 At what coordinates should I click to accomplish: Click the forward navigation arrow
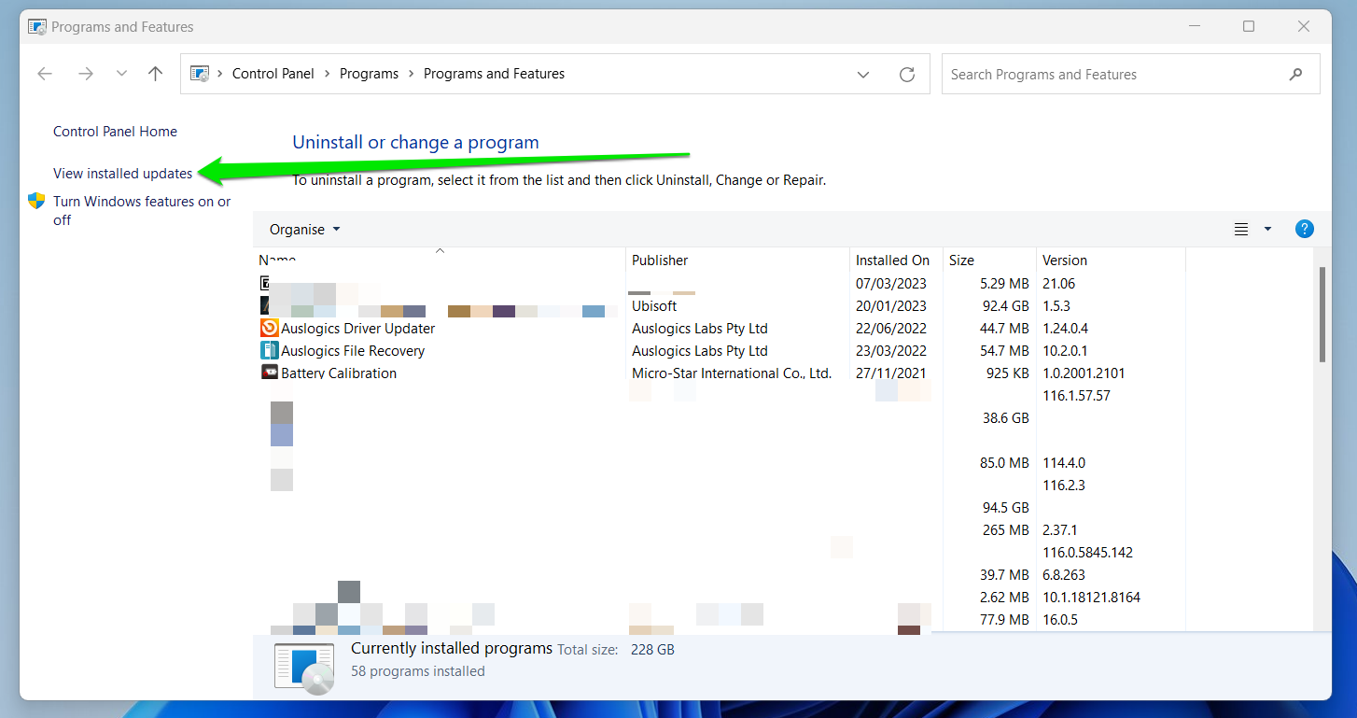(85, 73)
